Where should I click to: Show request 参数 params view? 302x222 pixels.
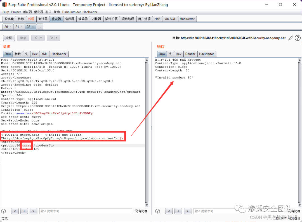point(18,54)
